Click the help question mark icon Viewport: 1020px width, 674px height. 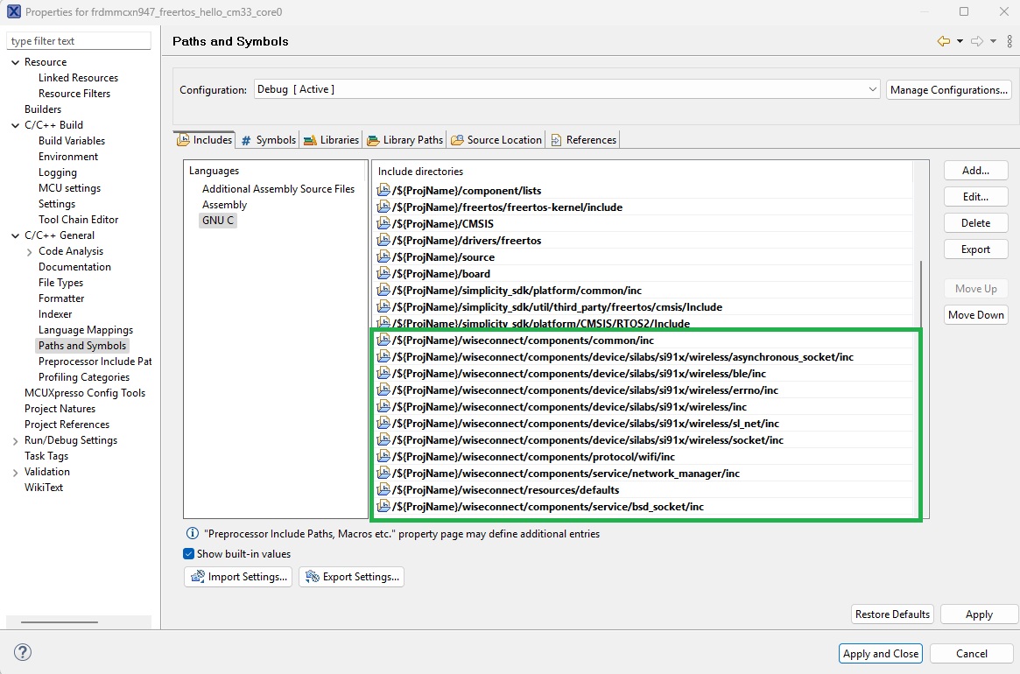pyautogui.click(x=22, y=652)
